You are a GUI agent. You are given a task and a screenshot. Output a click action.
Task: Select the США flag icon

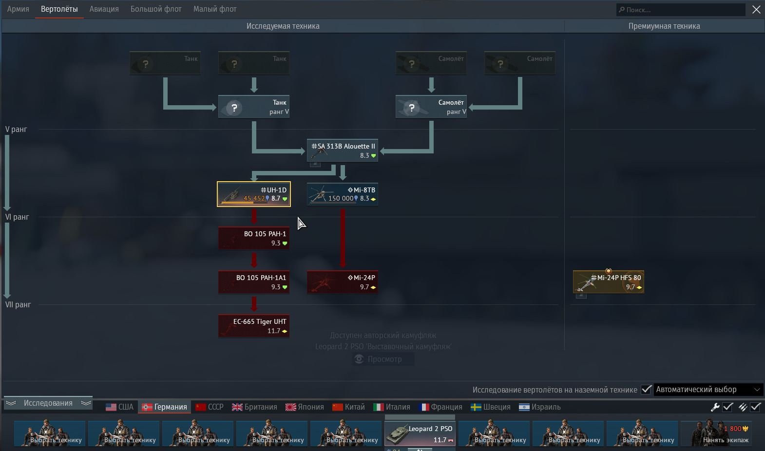[x=111, y=407]
